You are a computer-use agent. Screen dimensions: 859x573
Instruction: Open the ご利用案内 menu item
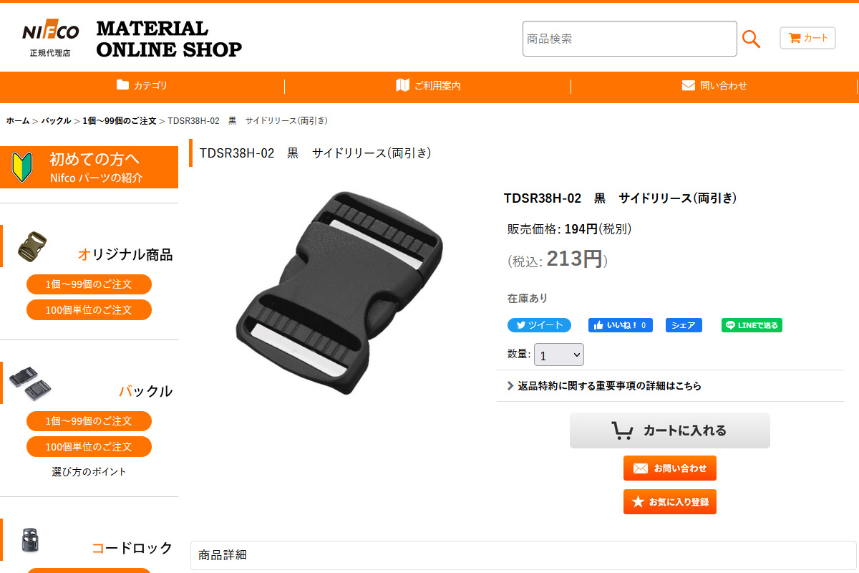click(x=428, y=85)
